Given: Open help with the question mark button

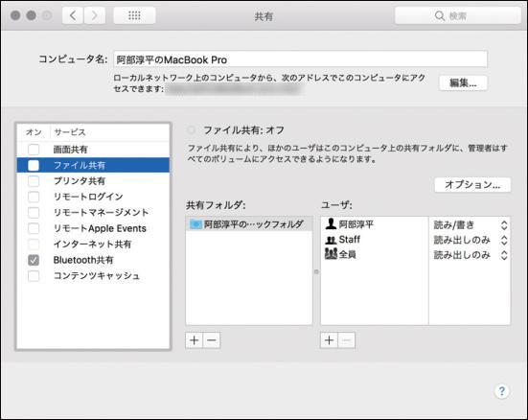Looking at the screenshot, I should click(x=502, y=391).
